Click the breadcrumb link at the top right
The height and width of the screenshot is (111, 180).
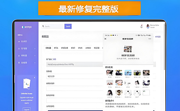click(x=158, y=37)
